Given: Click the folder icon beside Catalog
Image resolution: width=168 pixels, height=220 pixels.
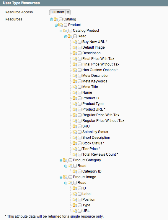Looking at the screenshot, I should [56, 19].
